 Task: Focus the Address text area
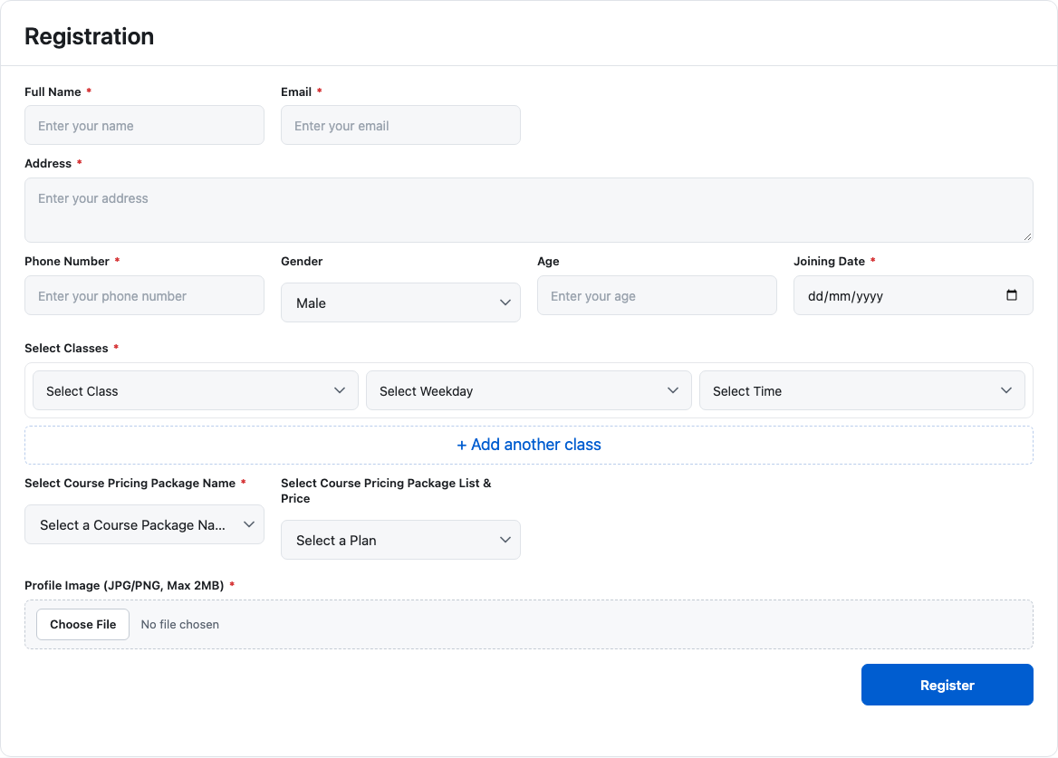(529, 210)
